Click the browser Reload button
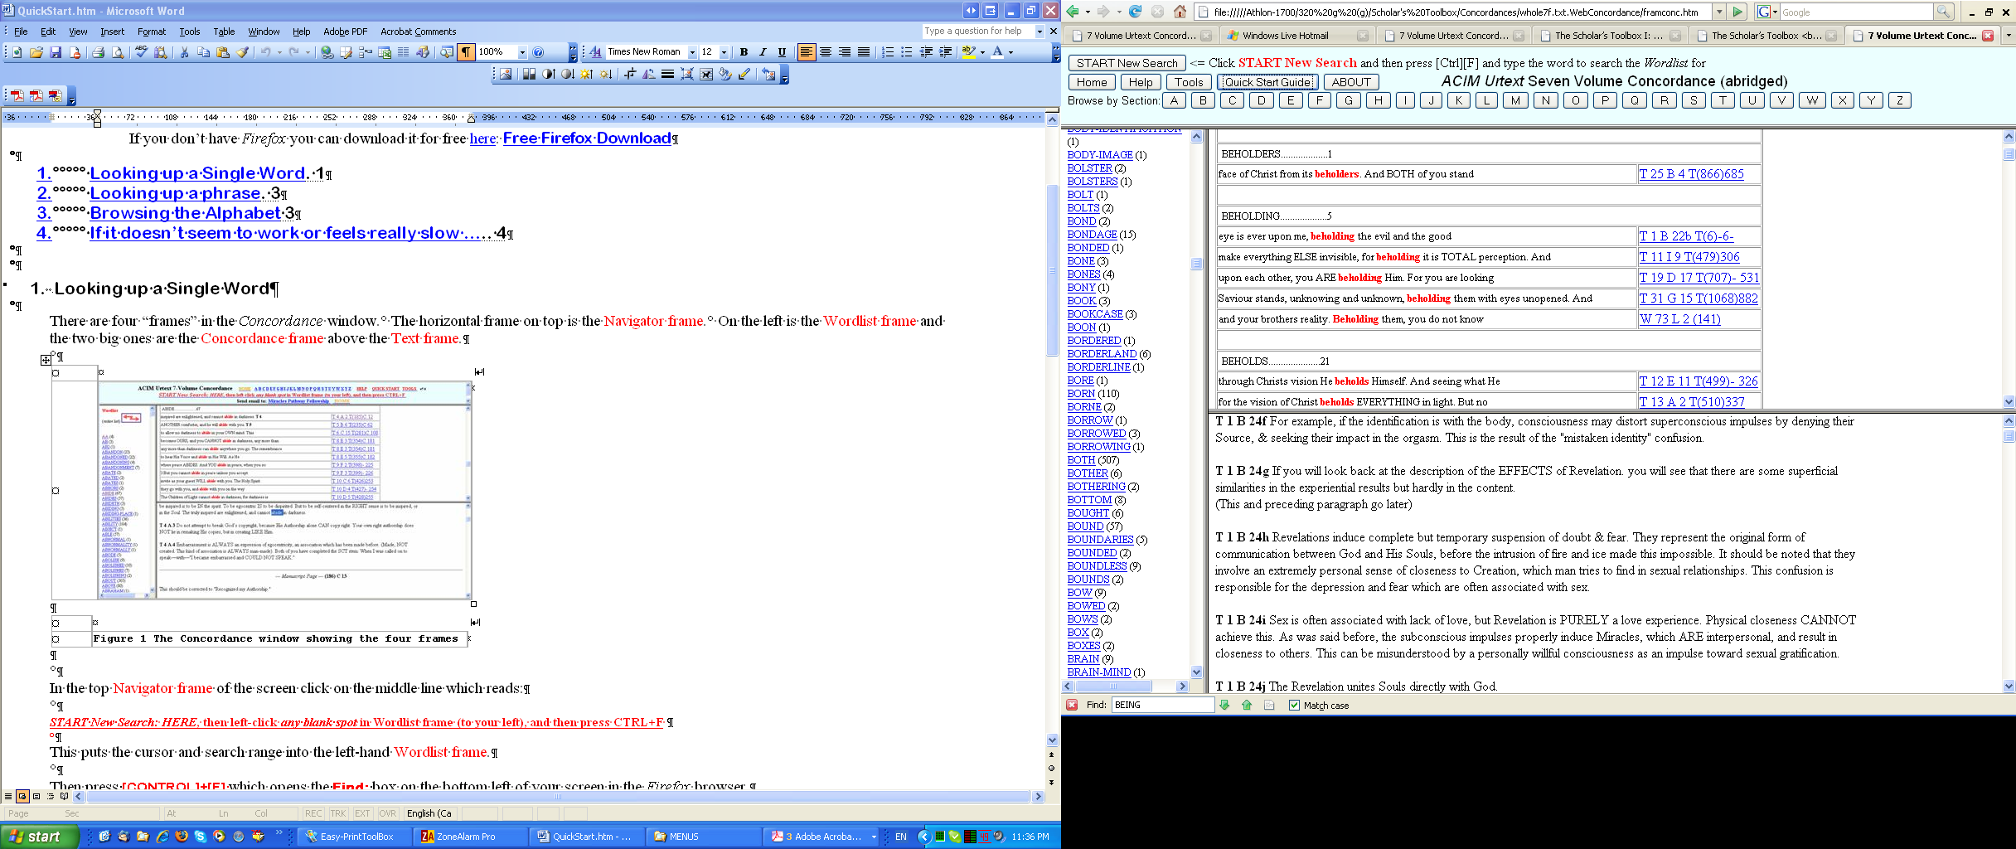 click(1135, 12)
